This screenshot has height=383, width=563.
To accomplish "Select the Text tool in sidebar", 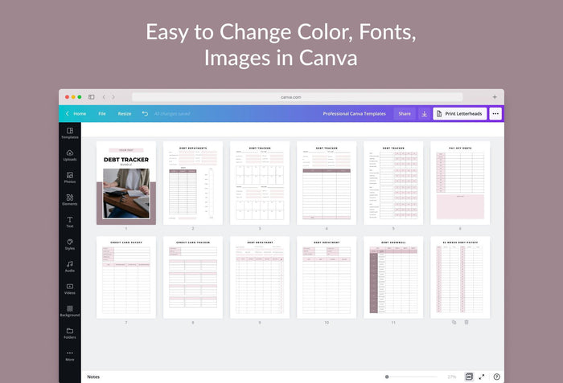I will 70,222.
